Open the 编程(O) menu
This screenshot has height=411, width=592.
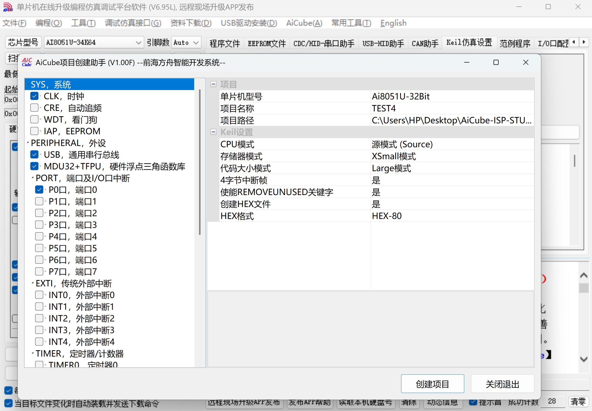click(49, 23)
